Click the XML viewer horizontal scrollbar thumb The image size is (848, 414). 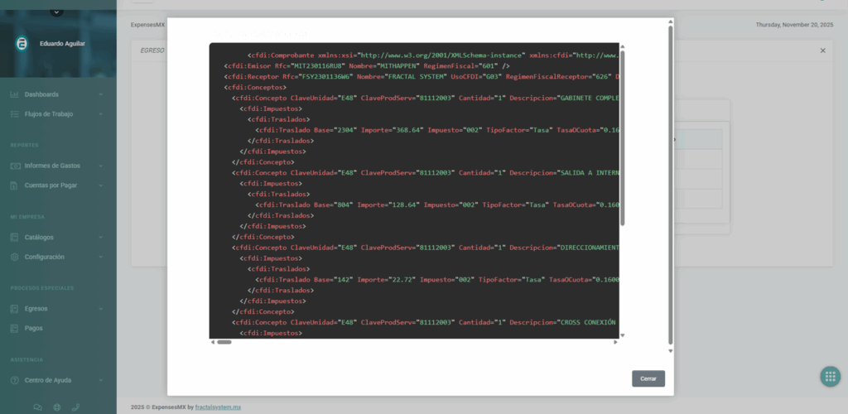(x=224, y=342)
